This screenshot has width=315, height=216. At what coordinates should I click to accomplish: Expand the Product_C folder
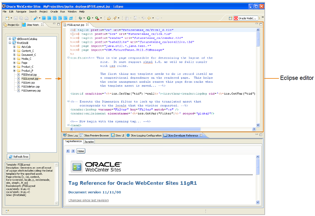(14, 66)
